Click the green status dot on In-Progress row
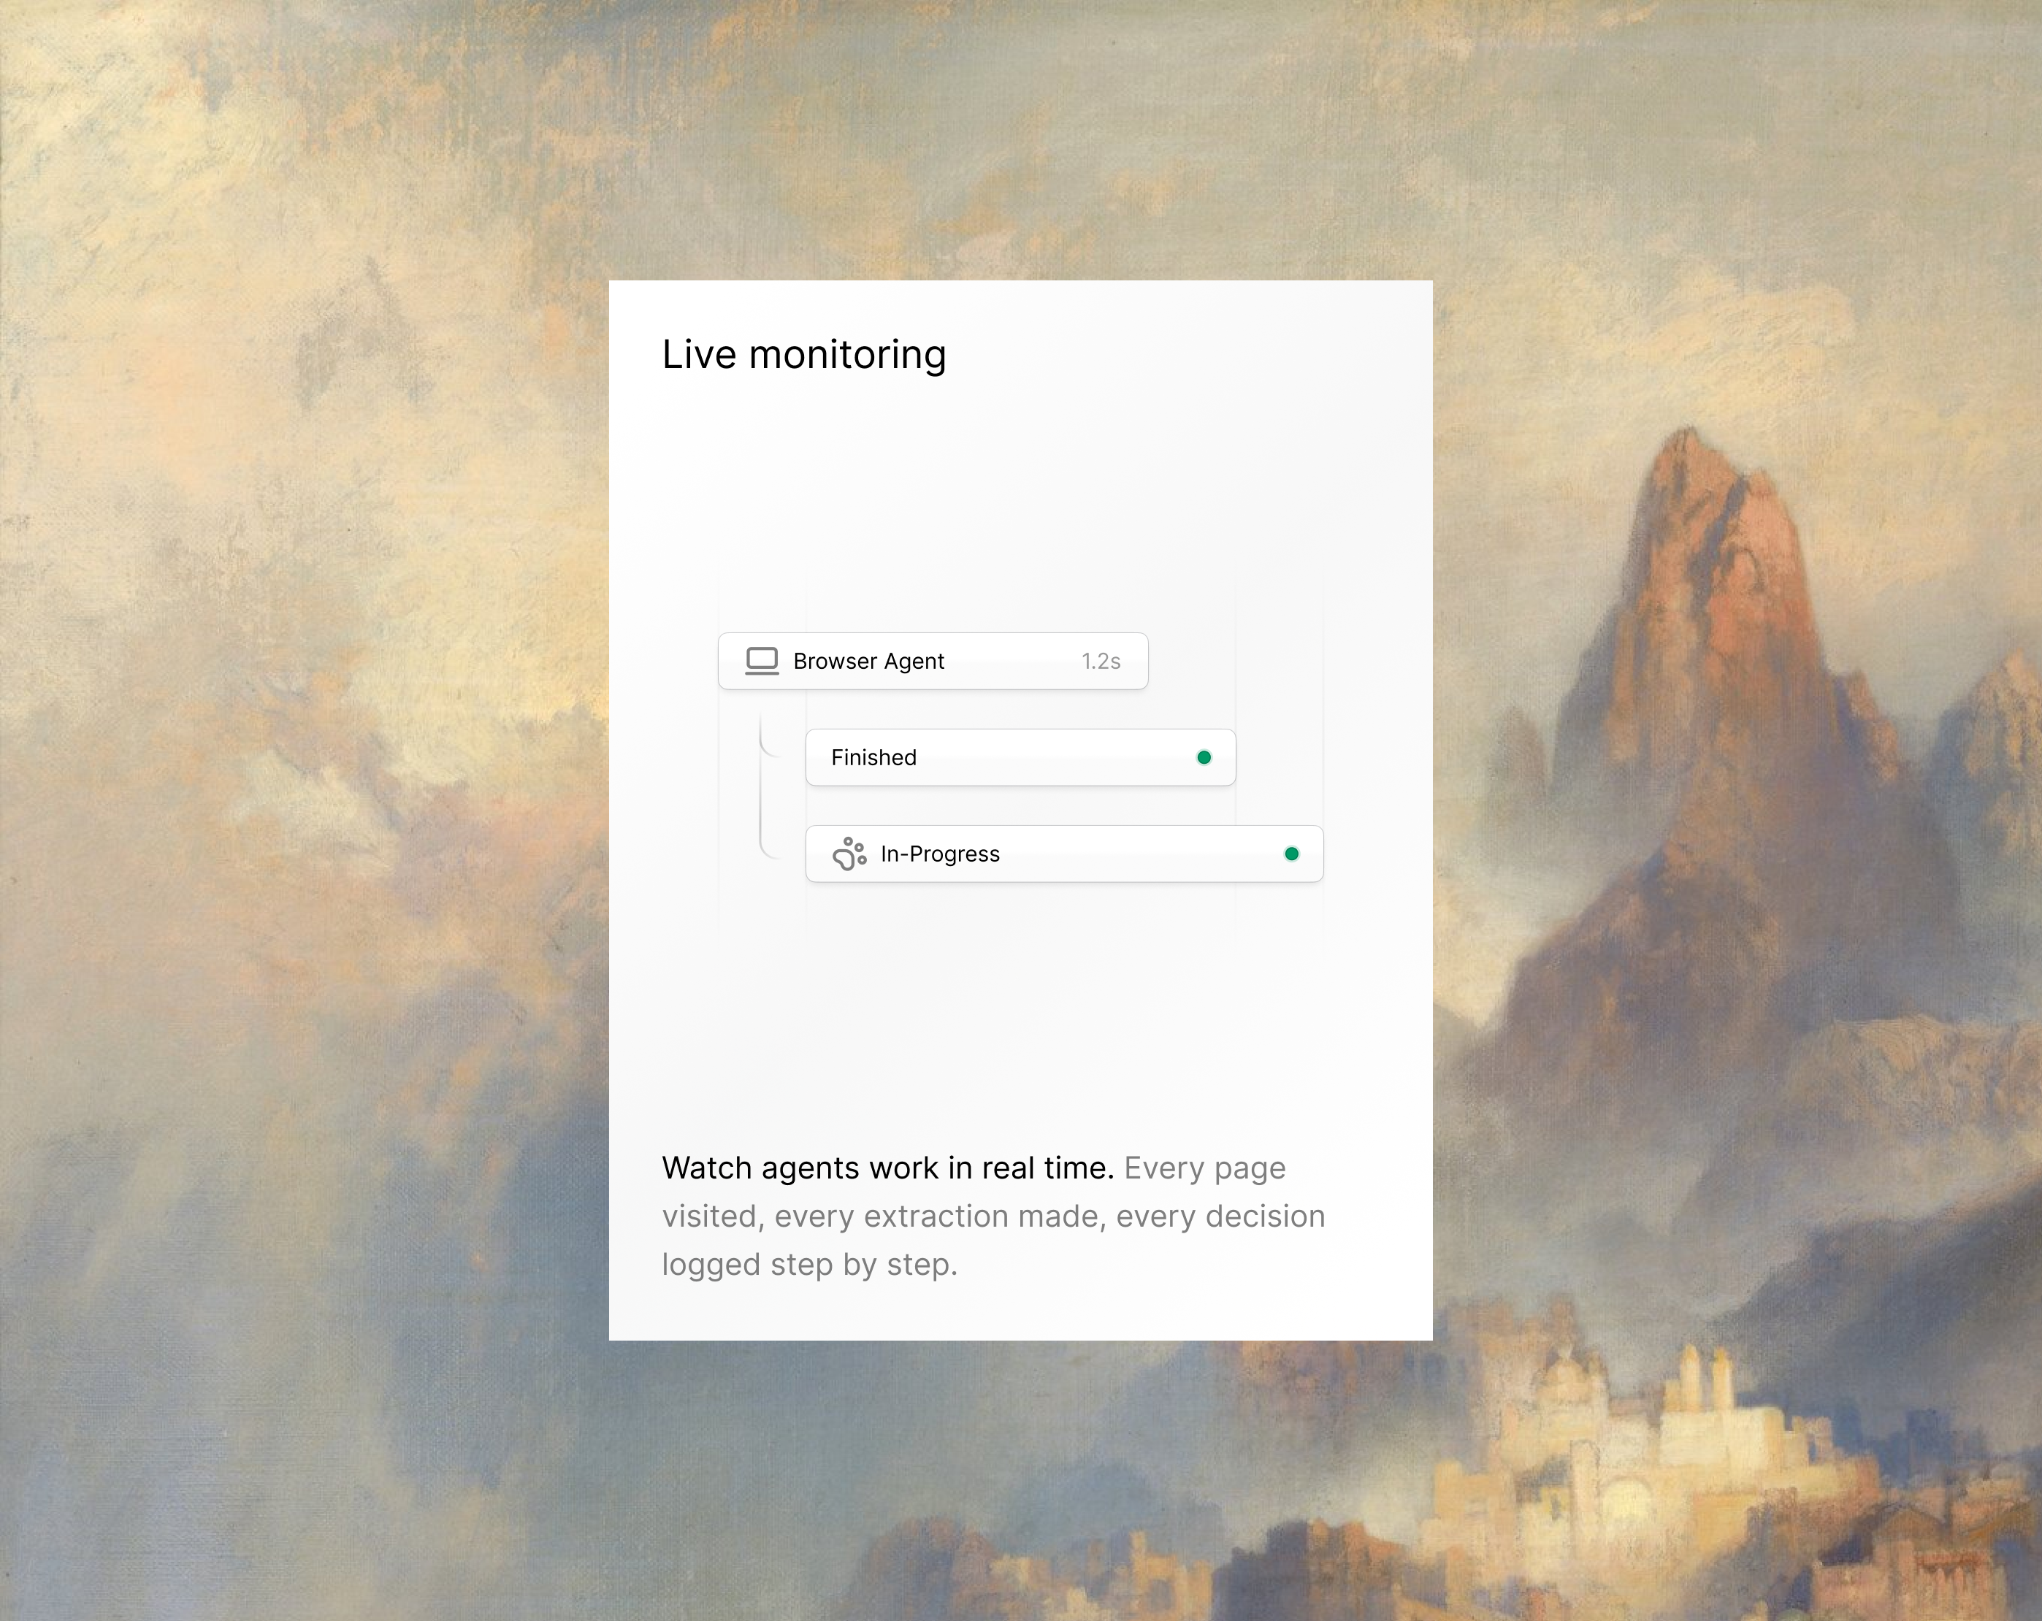2042x1621 pixels. pos(1291,854)
